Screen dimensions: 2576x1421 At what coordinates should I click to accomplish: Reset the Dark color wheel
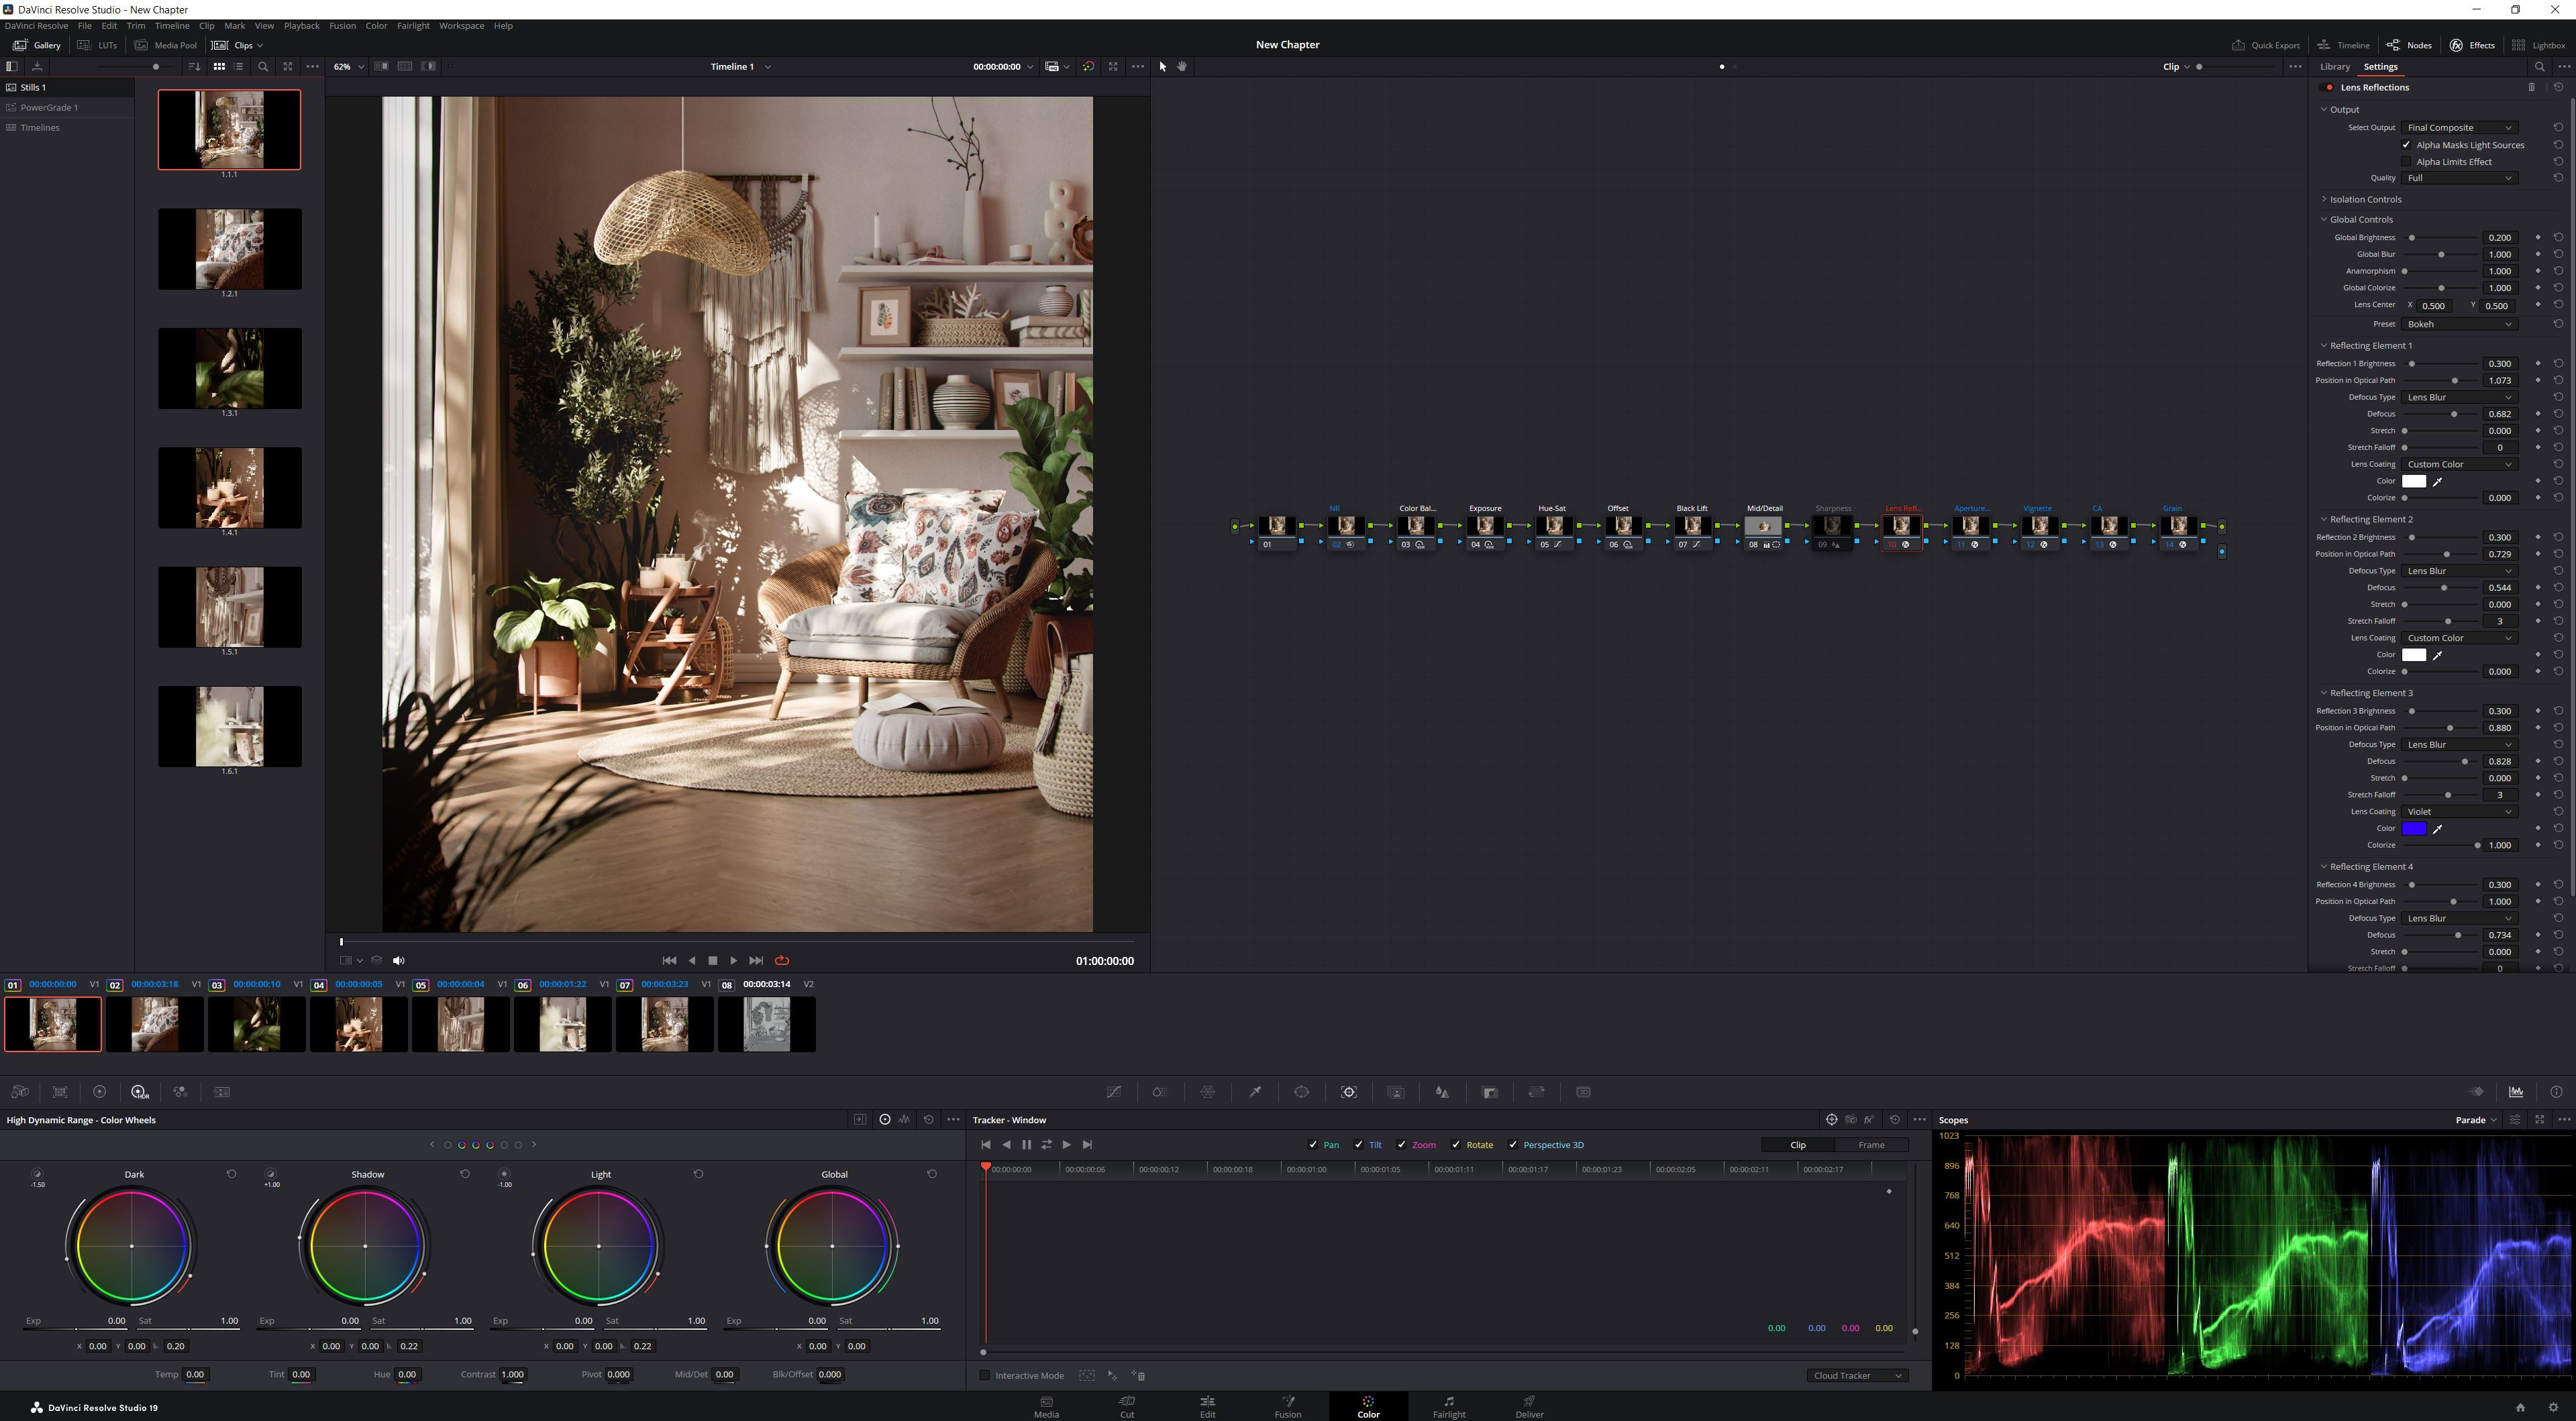click(x=231, y=1174)
